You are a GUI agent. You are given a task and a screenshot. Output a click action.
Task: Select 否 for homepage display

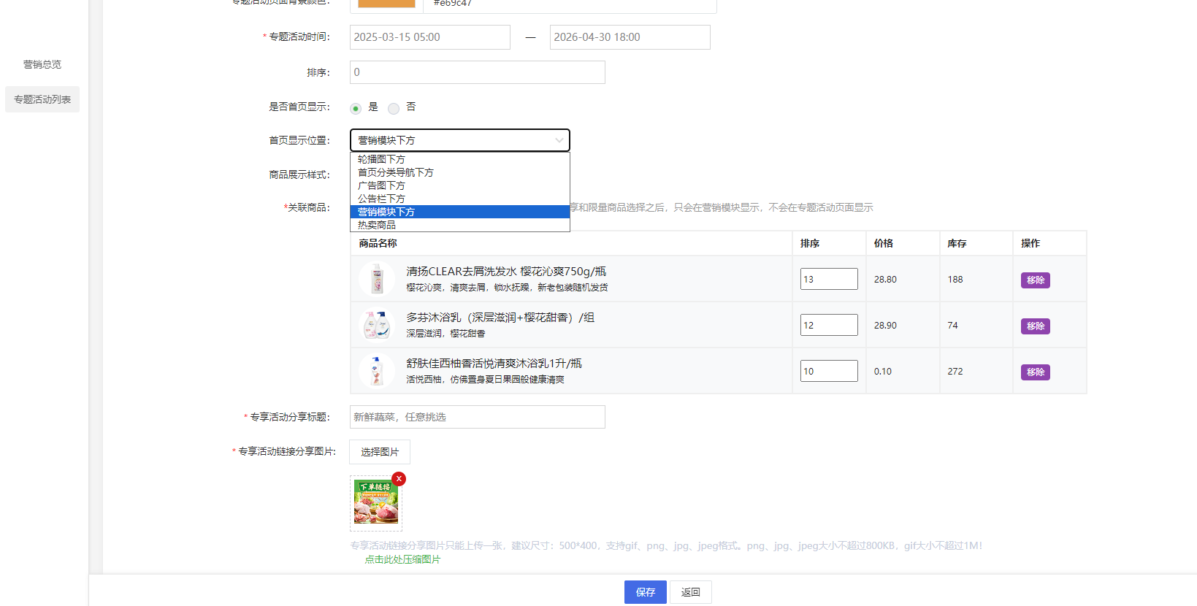[x=394, y=108]
